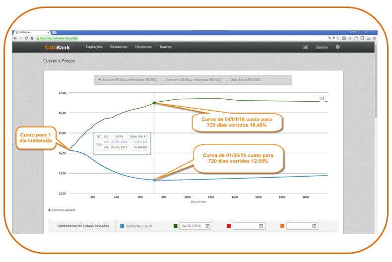This screenshot has width=392, height=262.
Task: Click the browser back arrow
Action: coord(15,38)
